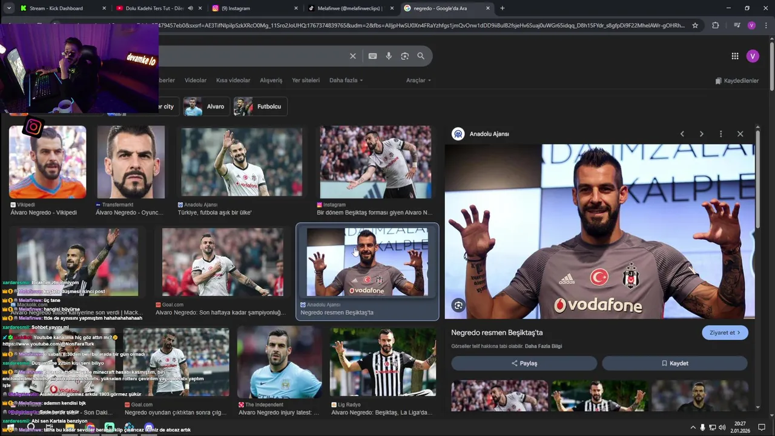Clear the Google search box text

(353, 56)
